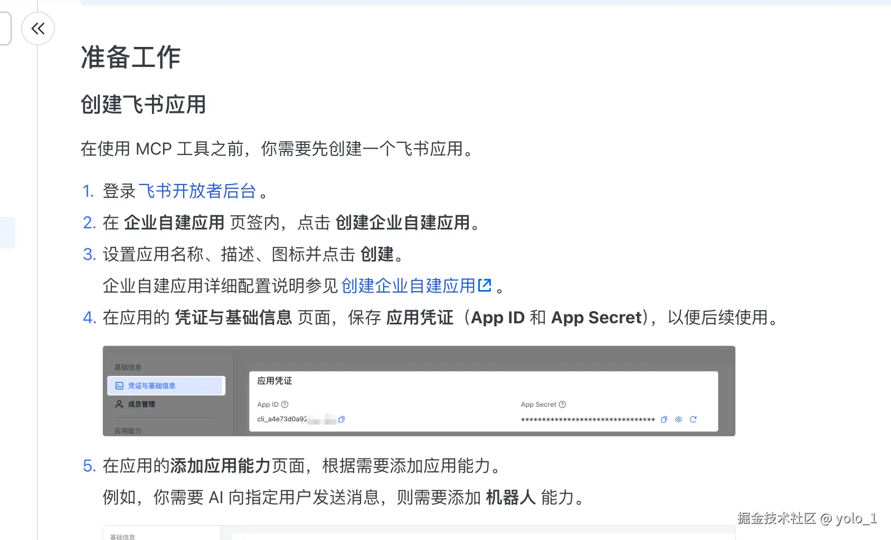Select the 凭证与基础信息 menu item

coord(152,385)
